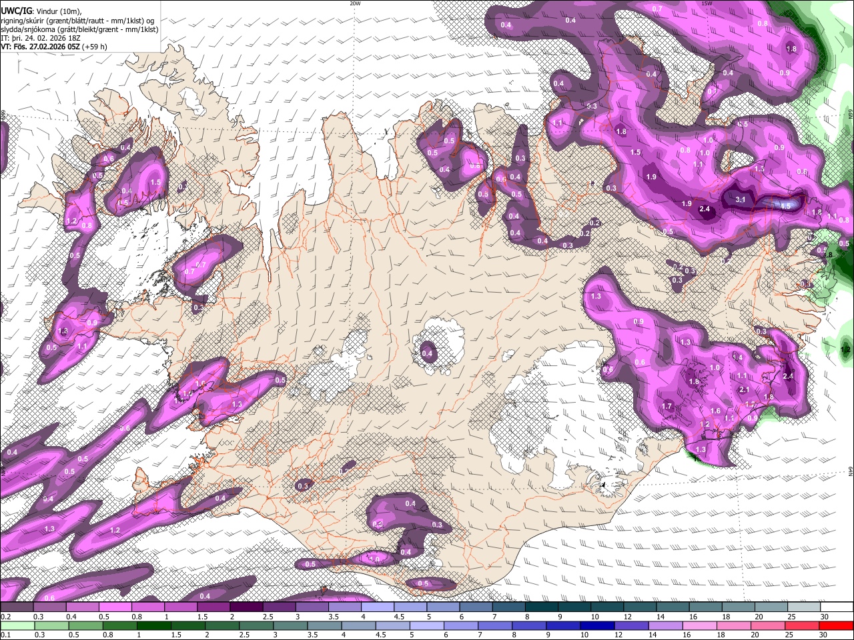Click the '30' label under the purple legend row
This screenshot has width=854, height=640.
pyautogui.click(x=823, y=617)
